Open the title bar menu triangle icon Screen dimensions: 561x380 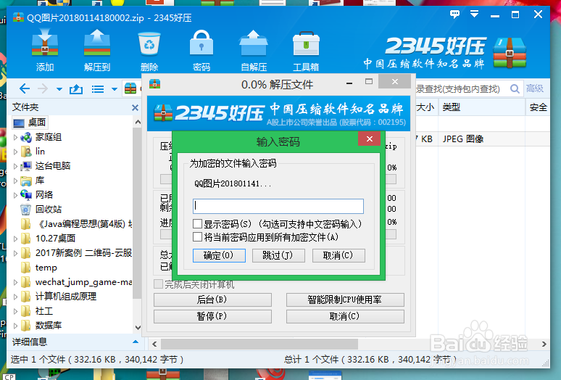(475, 15)
